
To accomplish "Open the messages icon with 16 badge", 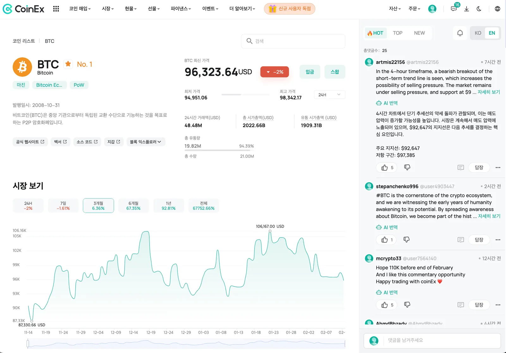I will [454, 9].
